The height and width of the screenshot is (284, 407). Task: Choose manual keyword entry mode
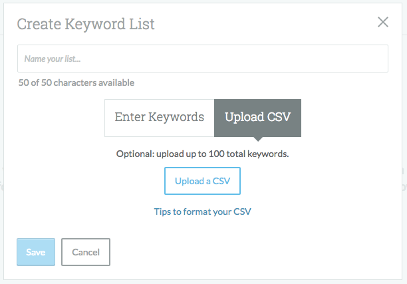pyautogui.click(x=160, y=118)
